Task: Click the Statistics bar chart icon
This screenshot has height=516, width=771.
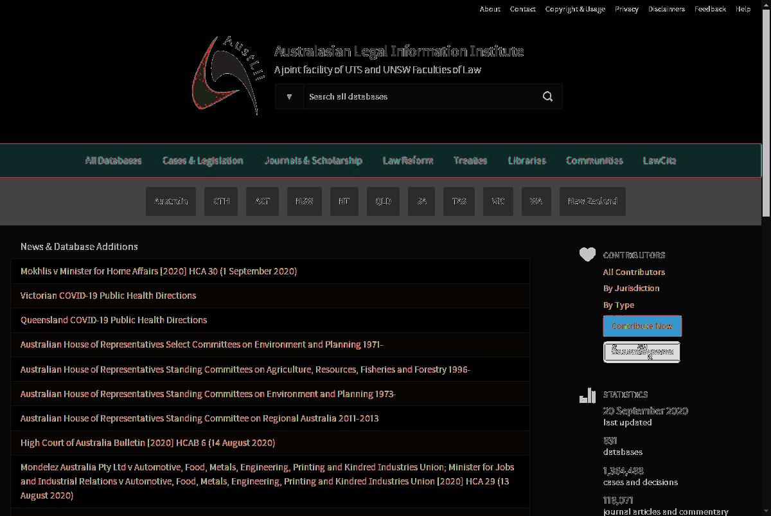Action: [587, 395]
